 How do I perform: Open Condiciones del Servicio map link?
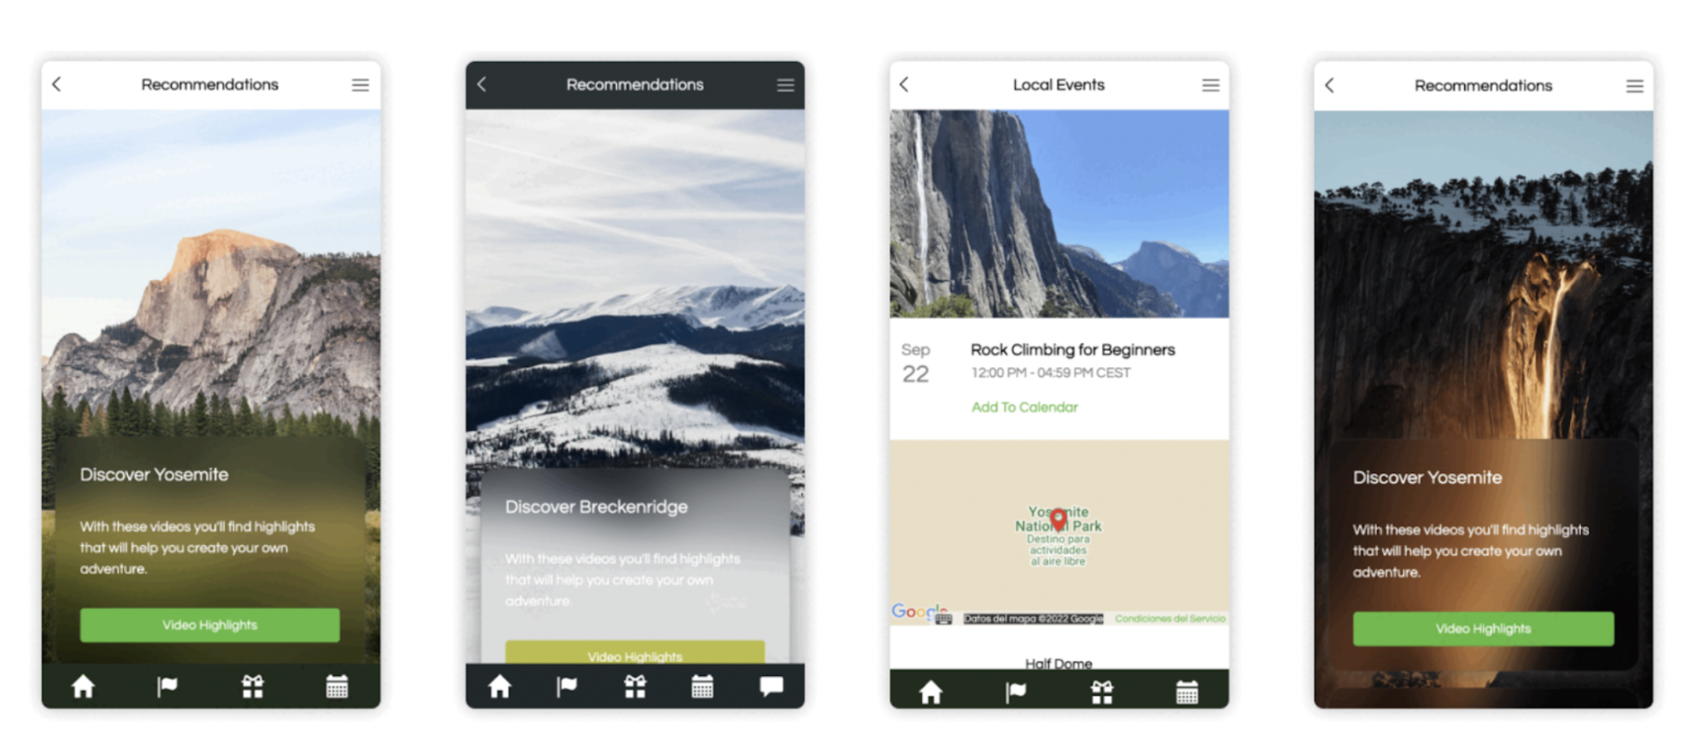pyautogui.click(x=1169, y=619)
